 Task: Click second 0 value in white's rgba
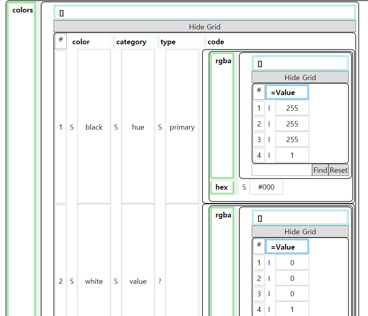click(x=292, y=278)
